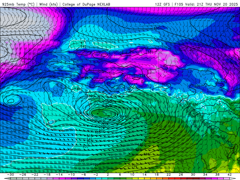Click the 34 value on the temperature scale
Screen dimensions: 240x180
205,175
